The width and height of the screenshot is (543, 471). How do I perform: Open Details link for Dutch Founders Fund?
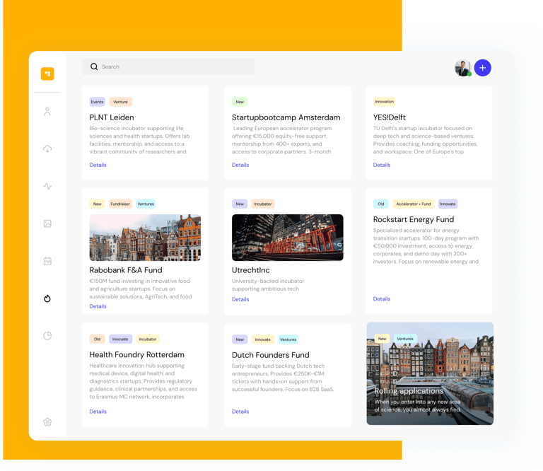[240, 412]
